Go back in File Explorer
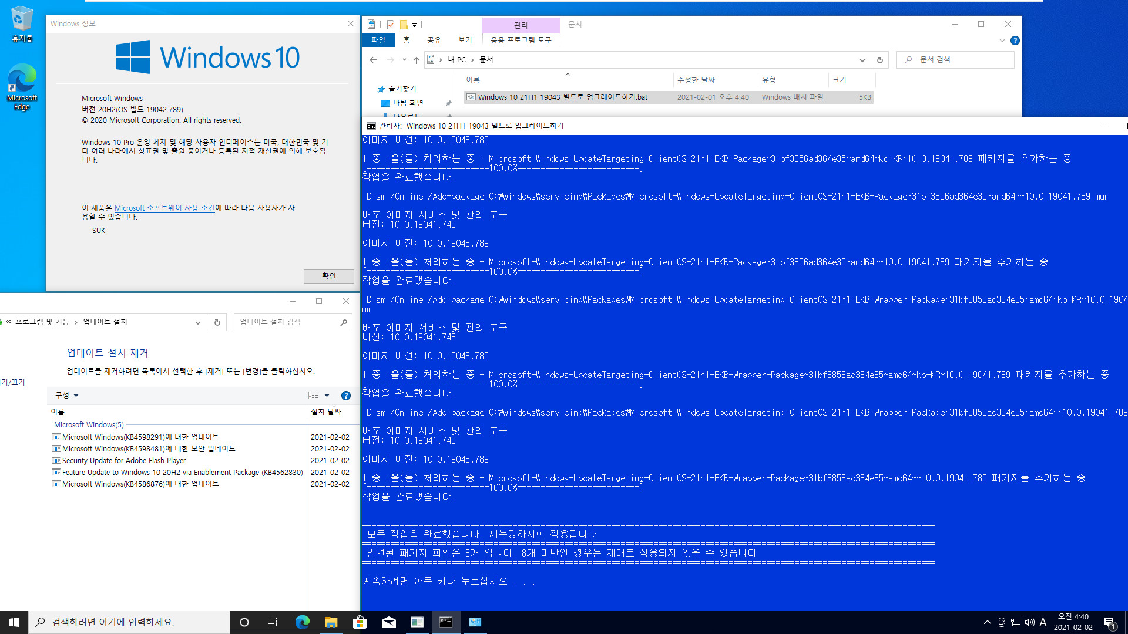Image resolution: width=1128 pixels, height=634 pixels. (x=373, y=60)
